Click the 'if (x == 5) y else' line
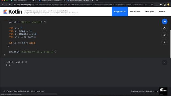Screen dimensions: 171x96 [22, 43]
